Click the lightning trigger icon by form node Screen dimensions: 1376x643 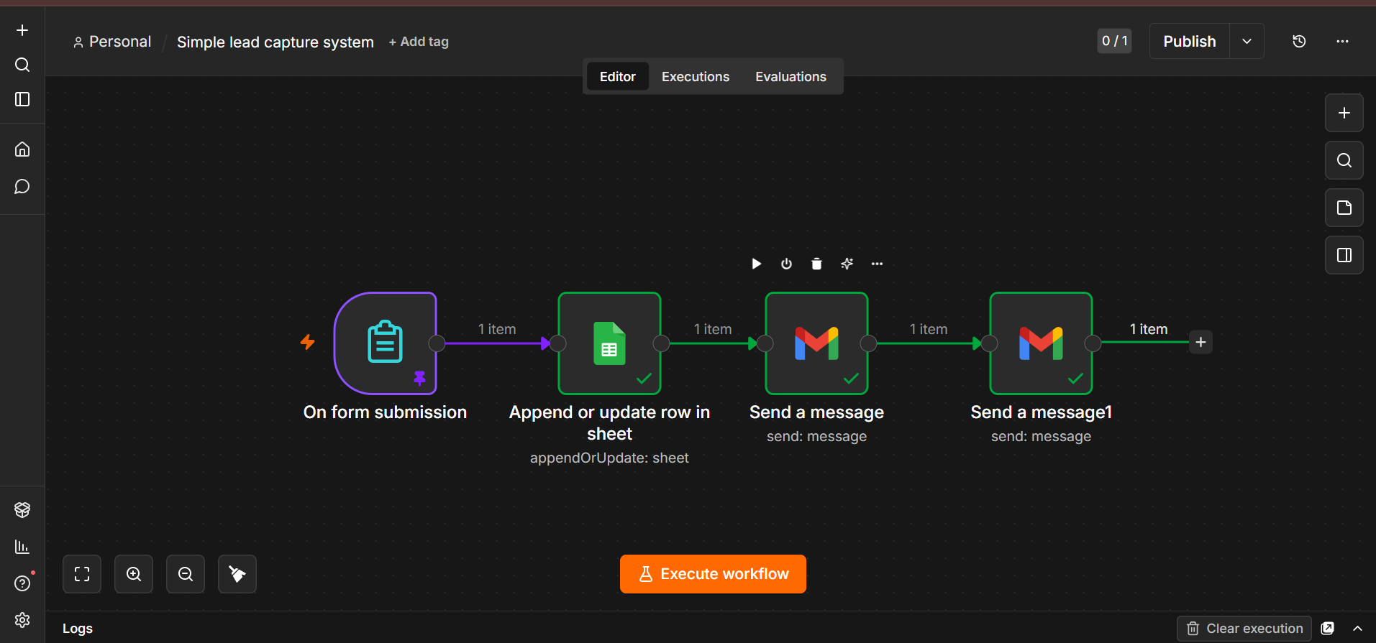click(x=308, y=342)
